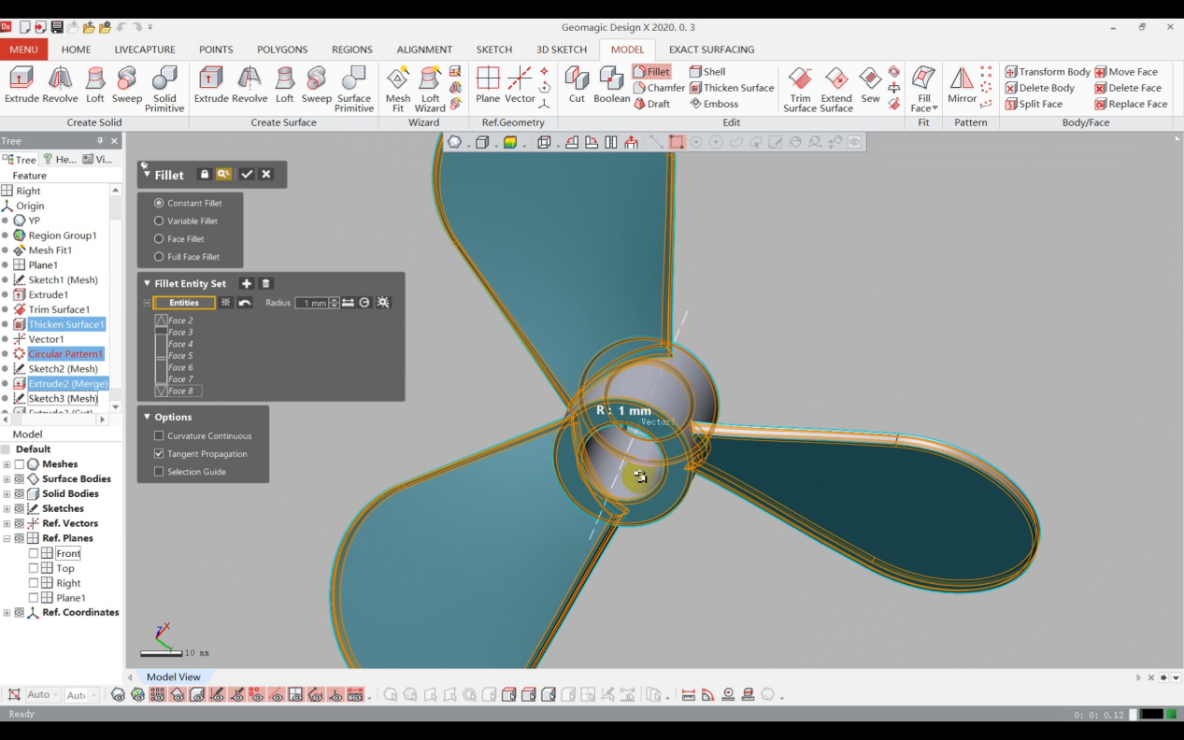Viewport: 1184px width, 740px height.
Task: Open the Boolean tool
Action: [x=611, y=86]
